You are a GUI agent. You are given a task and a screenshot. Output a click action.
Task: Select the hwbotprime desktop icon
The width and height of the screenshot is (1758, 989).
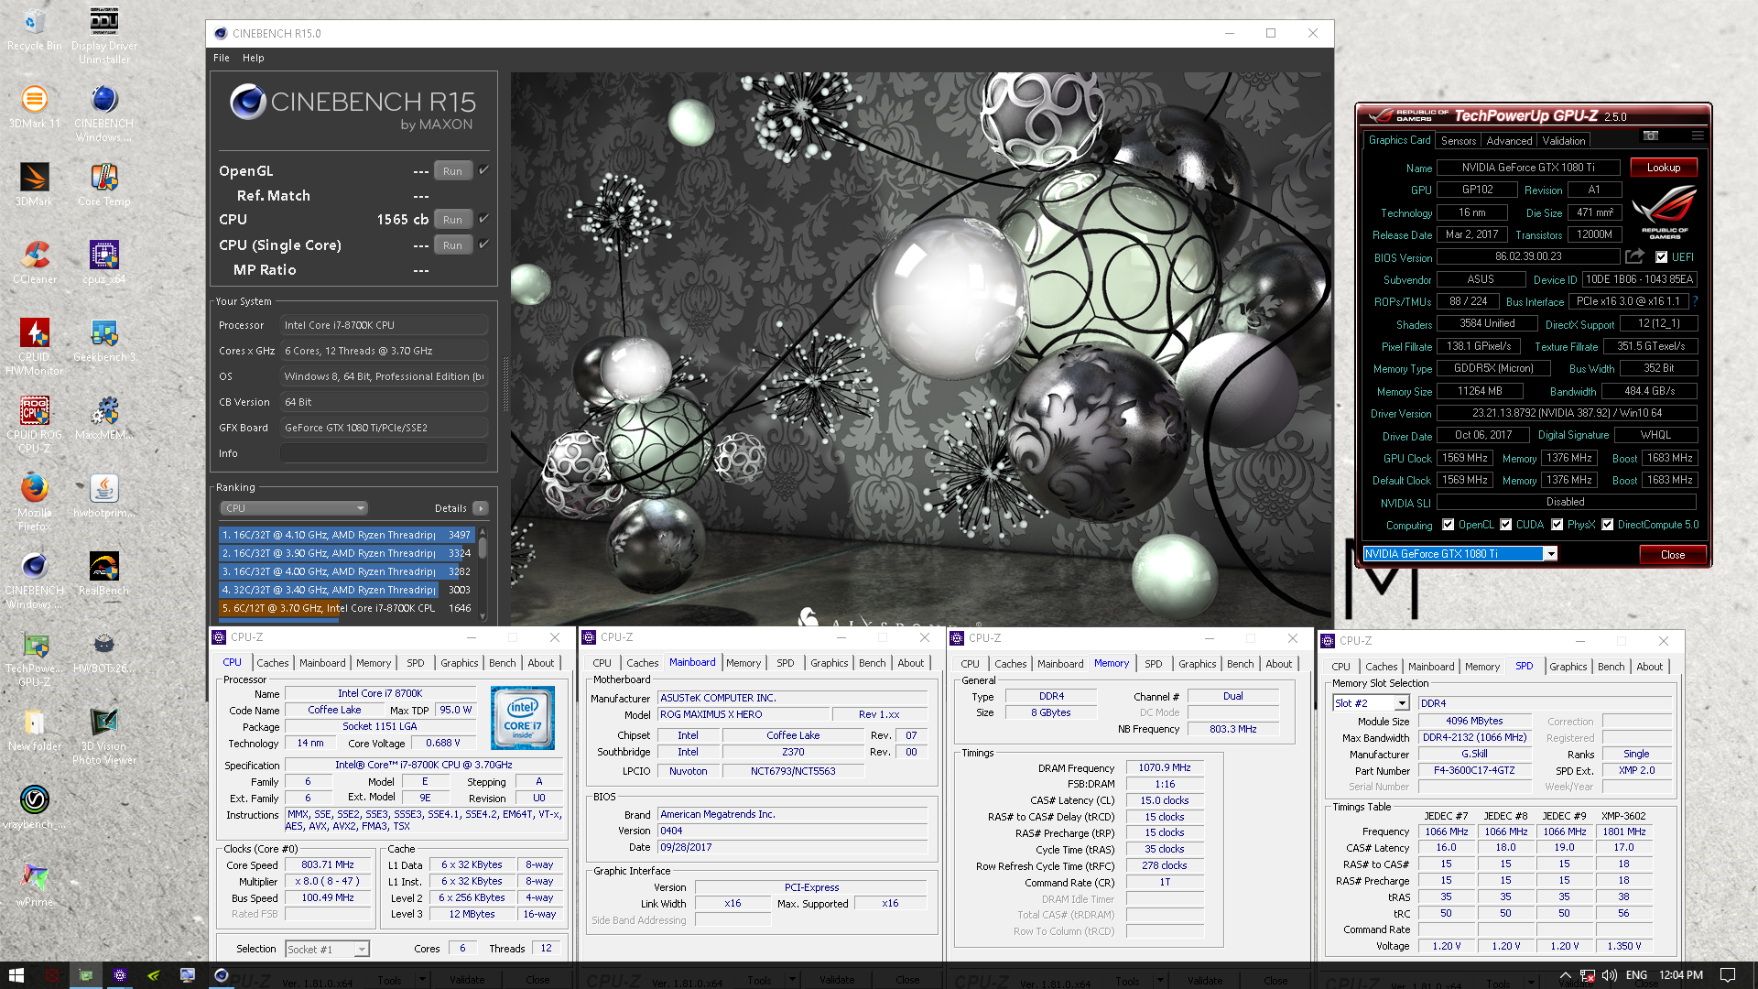click(104, 496)
